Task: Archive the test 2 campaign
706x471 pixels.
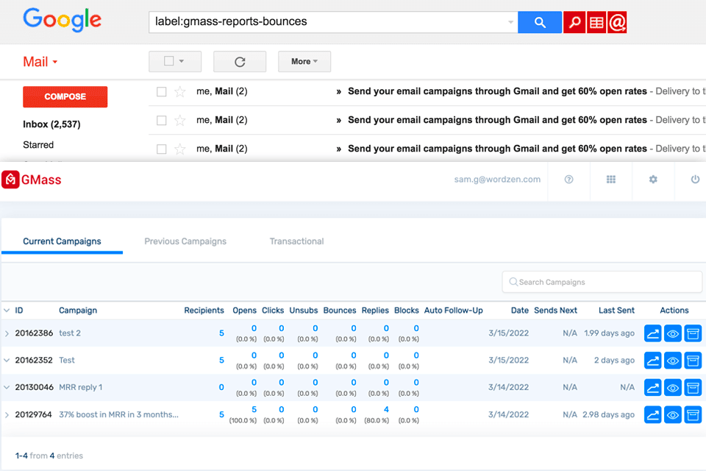Action: coord(693,333)
